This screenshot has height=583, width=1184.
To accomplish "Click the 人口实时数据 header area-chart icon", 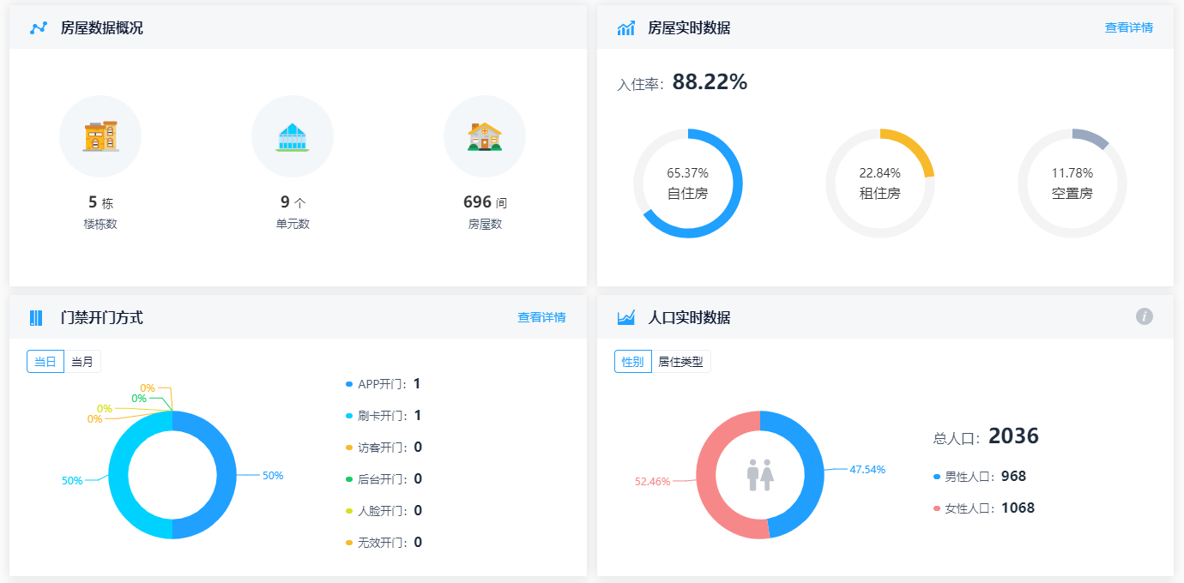I will pos(626,318).
